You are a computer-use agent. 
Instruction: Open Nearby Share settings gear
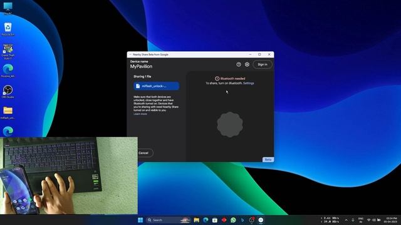point(247,64)
